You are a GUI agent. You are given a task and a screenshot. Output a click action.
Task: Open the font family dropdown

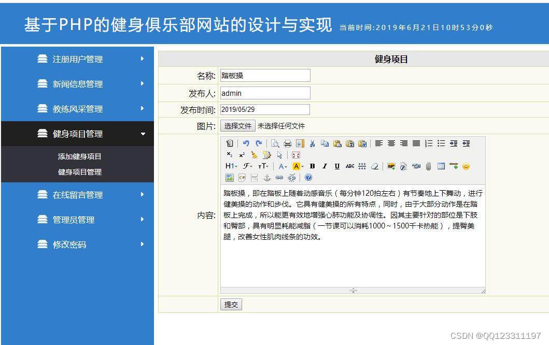pos(247,166)
